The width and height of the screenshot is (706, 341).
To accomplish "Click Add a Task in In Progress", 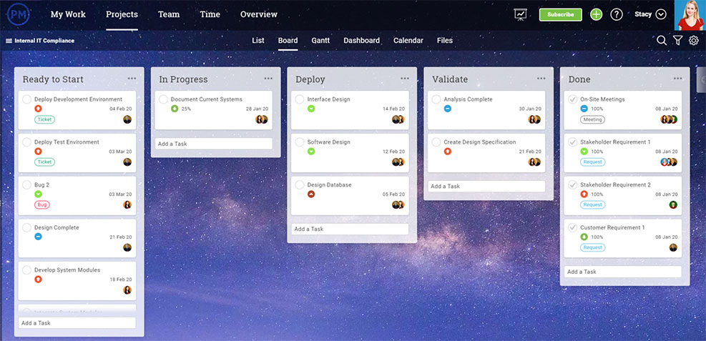I will (x=213, y=144).
